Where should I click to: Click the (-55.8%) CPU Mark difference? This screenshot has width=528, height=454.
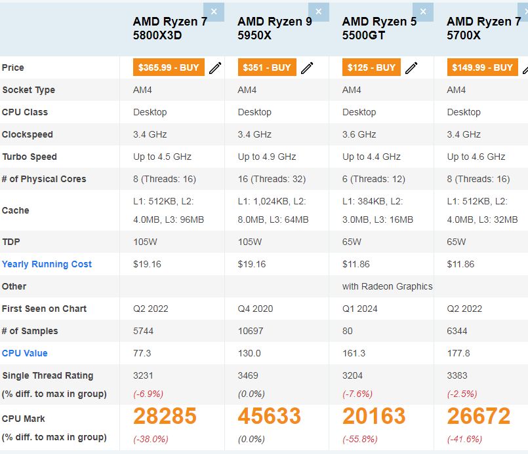pyautogui.click(x=360, y=439)
